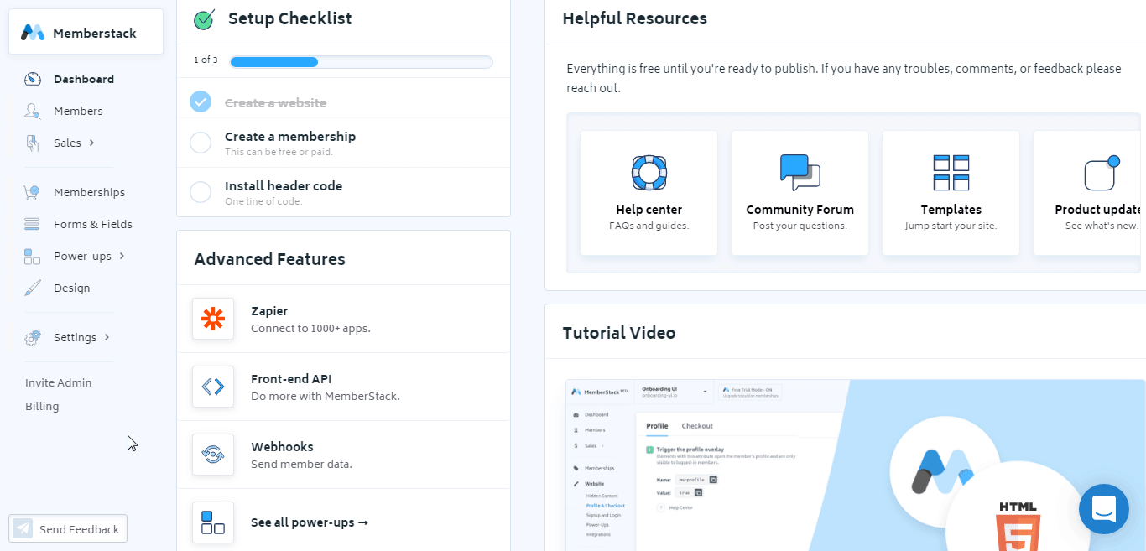The width and height of the screenshot is (1146, 551).
Task: Click the setup progress bar
Action: [361, 61]
